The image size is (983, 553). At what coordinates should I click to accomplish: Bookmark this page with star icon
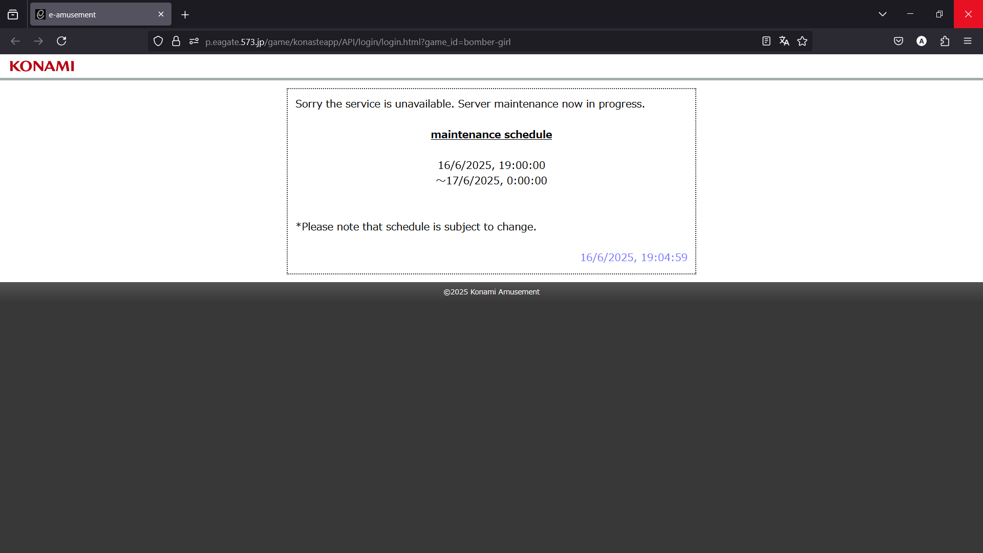[802, 41]
